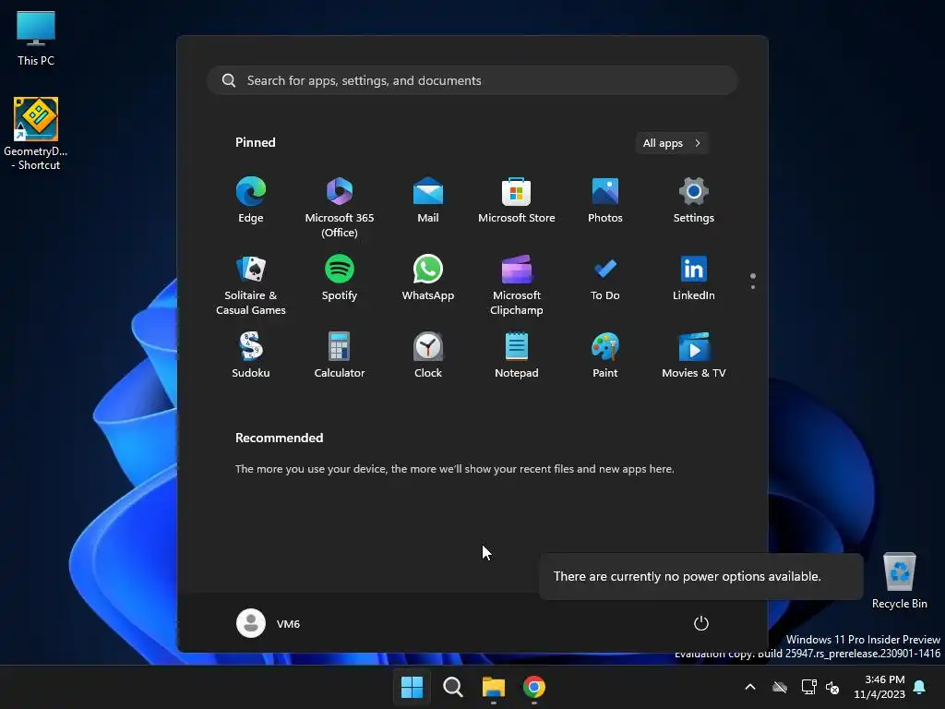
Task: Click the power button in Start menu
Action: tap(701, 623)
